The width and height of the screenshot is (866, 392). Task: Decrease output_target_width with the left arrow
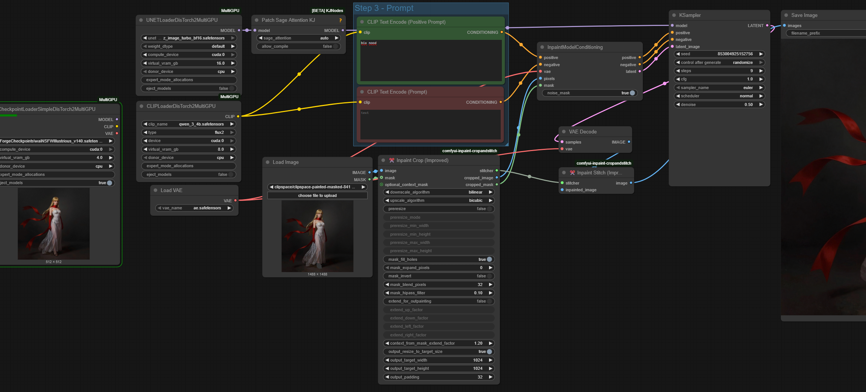(387, 360)
